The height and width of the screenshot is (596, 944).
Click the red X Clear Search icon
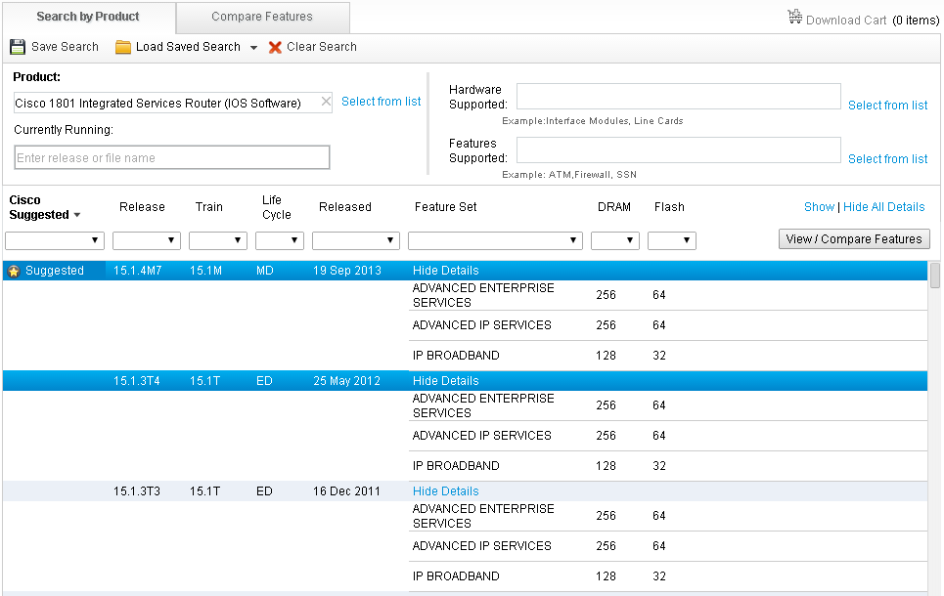275,47
